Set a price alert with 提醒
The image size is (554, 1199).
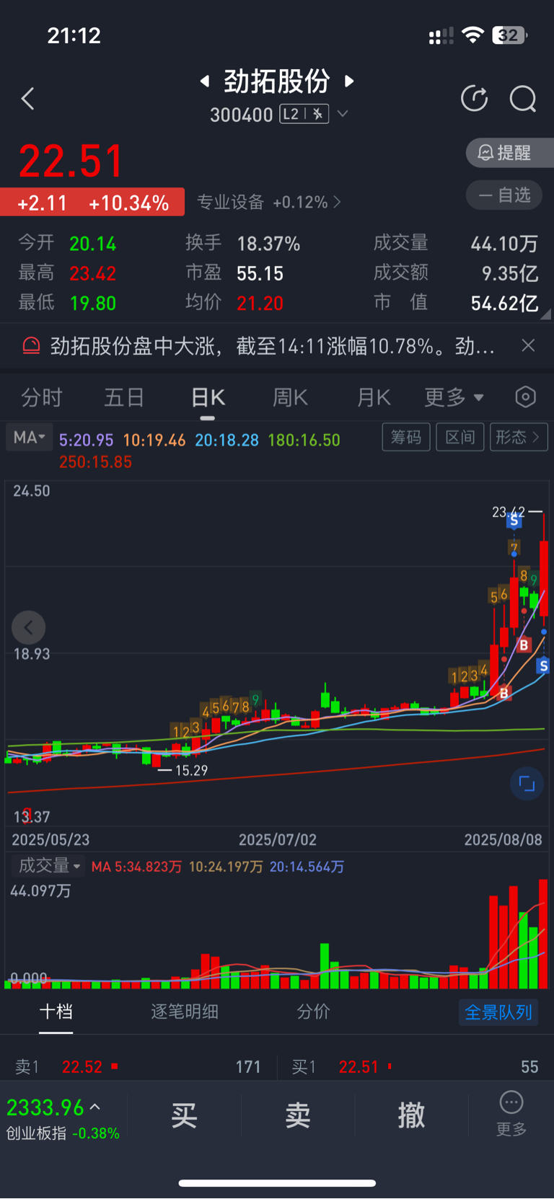pos(509,153)
